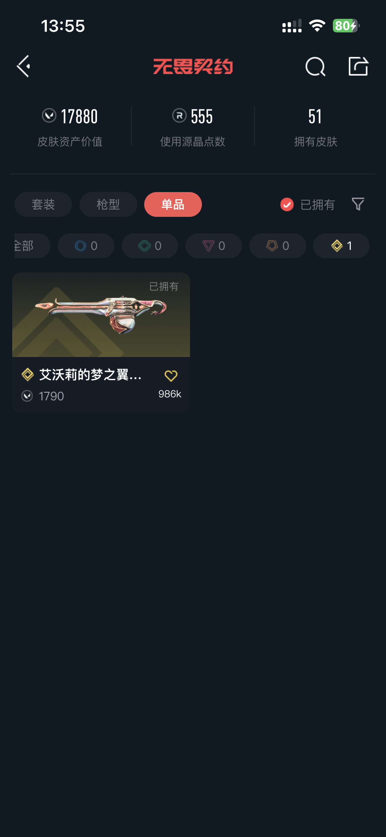Favorite the skin with the heart icon
Image resolution: width=386 pixels, height=837 pixels.
(x=171, y=376)
